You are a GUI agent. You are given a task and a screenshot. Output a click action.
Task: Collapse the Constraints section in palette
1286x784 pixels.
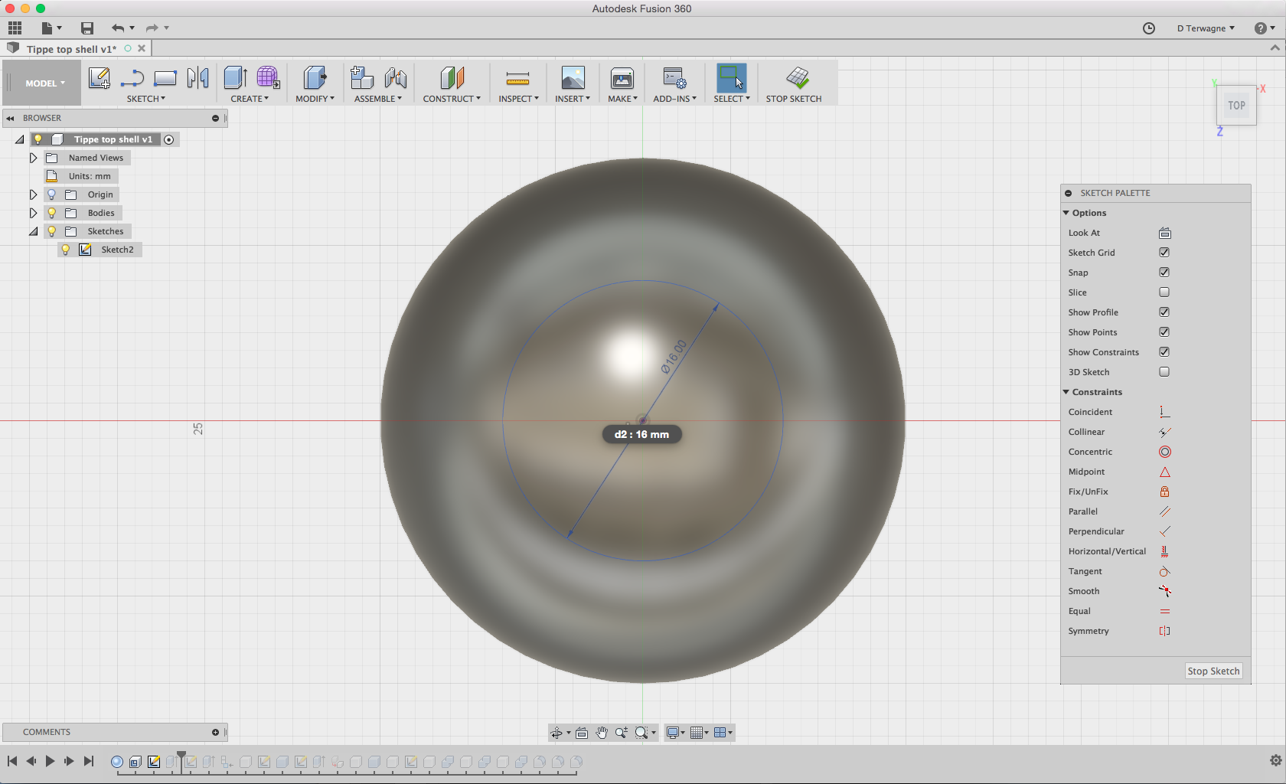pos(1066,392)
